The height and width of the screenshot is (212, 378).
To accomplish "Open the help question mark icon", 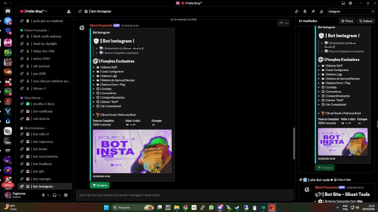I will [x=350, y=3].
